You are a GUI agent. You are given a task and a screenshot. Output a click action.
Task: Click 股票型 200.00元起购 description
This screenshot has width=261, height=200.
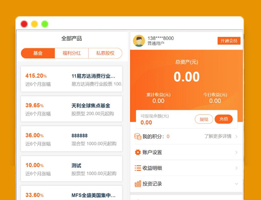[x=92, y=114]
